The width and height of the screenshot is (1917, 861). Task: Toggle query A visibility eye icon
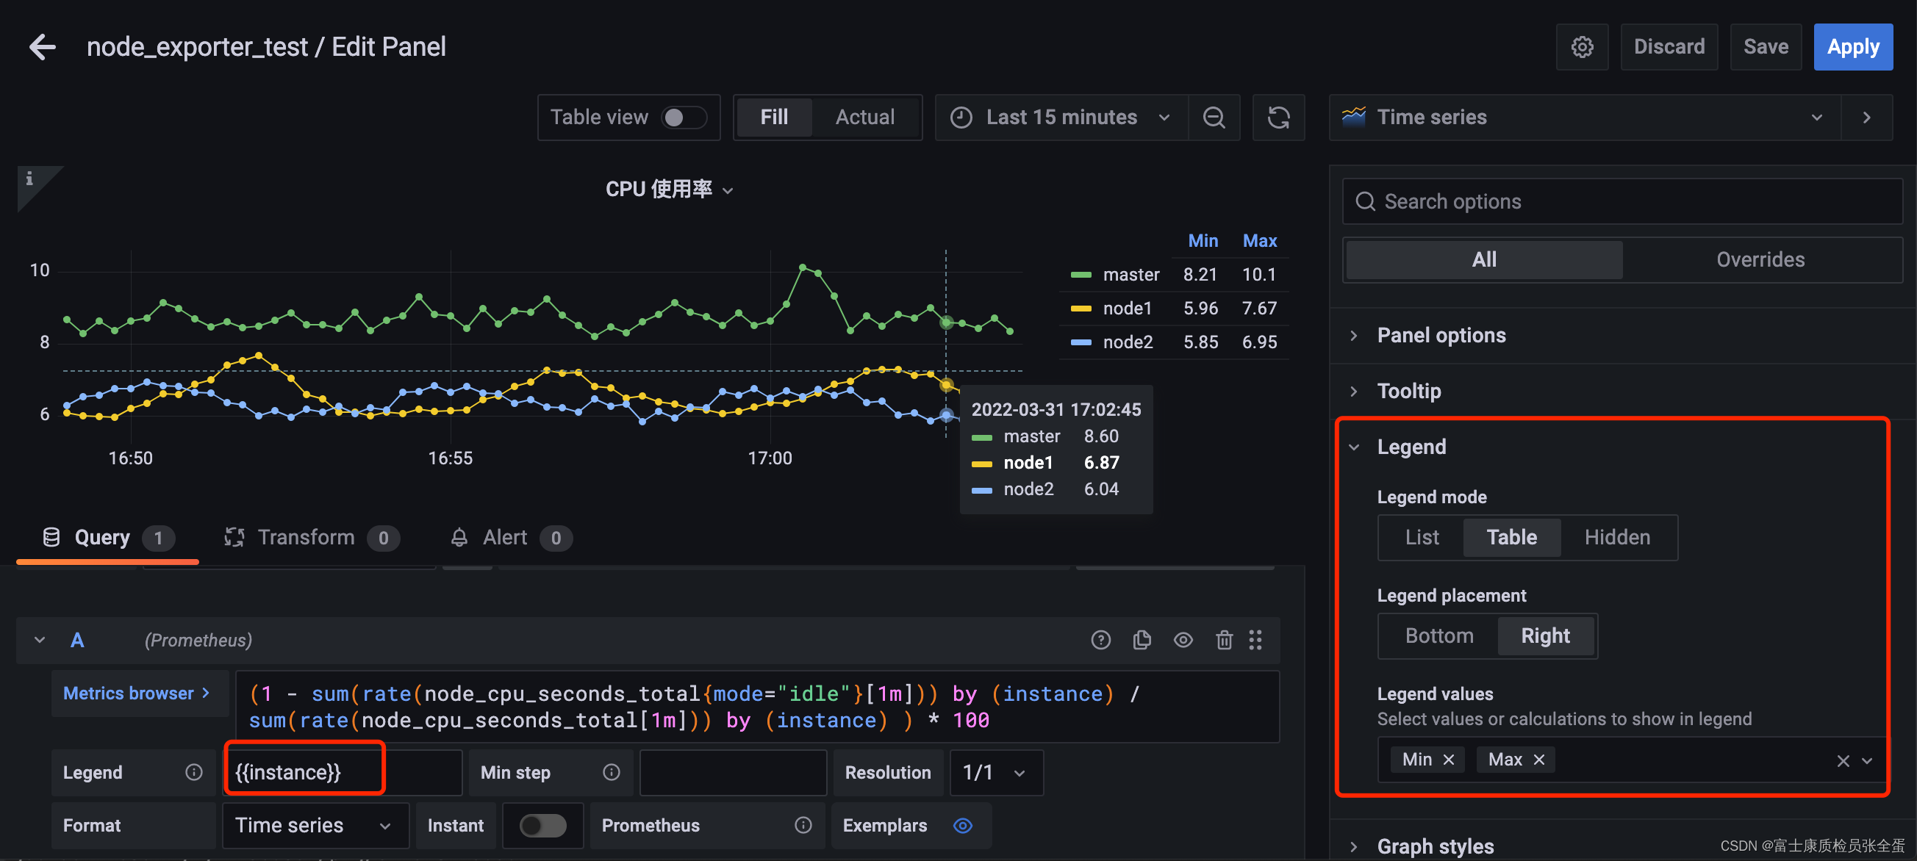pos(1183,640)
